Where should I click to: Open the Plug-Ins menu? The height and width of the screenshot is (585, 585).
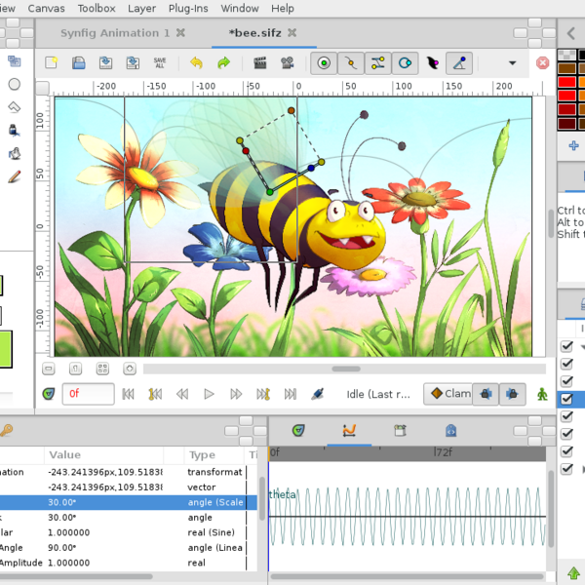[x=188, y=8]
